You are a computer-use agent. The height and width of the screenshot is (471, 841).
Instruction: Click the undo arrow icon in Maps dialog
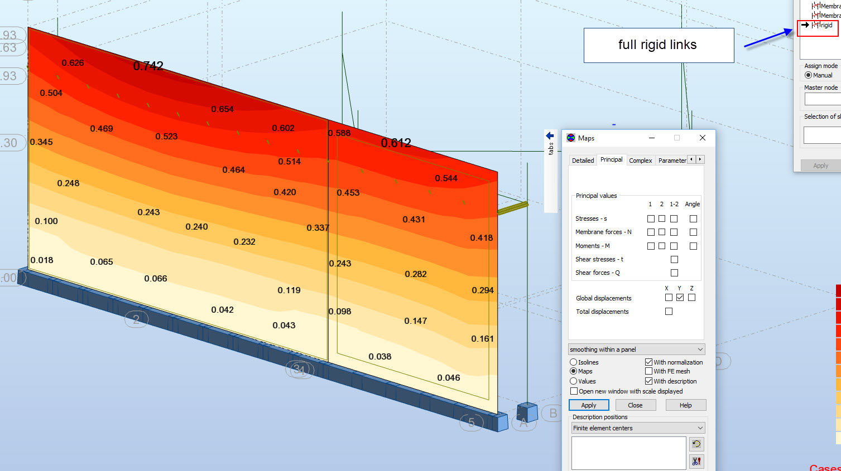[x=696, y=444]
